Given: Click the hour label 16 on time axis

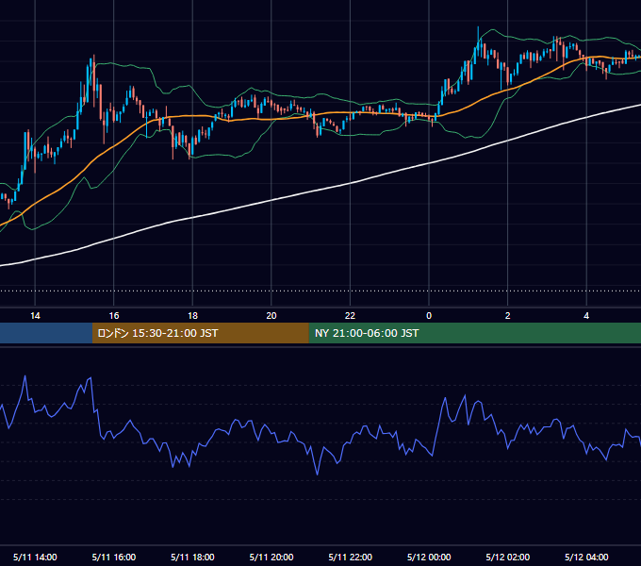Looking at the screenshot, I should (114, 316).
